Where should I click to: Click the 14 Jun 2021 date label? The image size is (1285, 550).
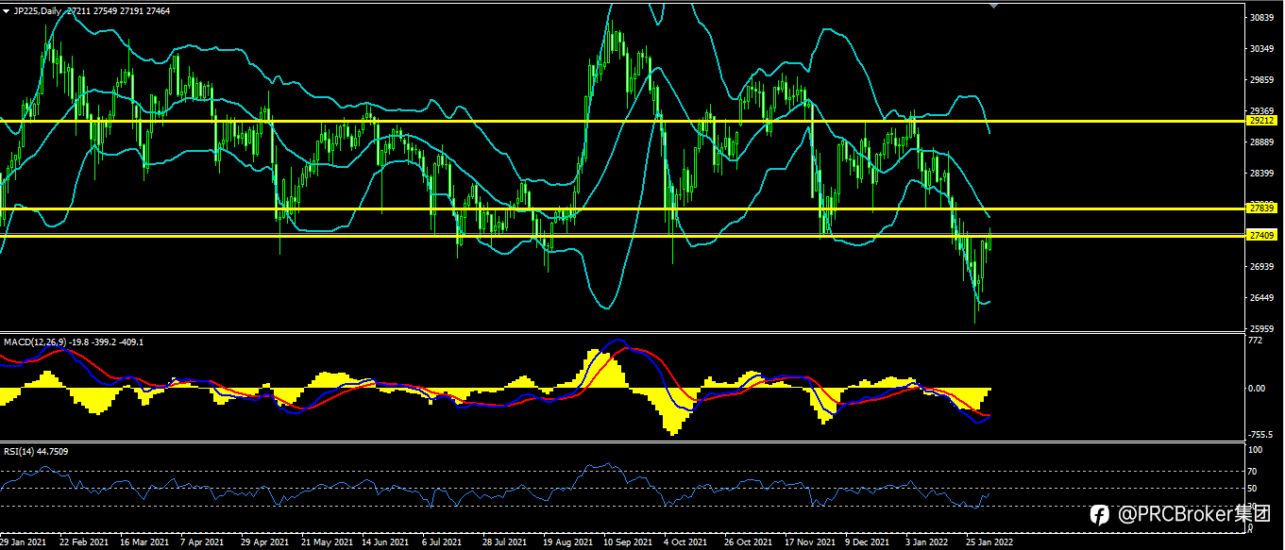[x=385, y=543]
